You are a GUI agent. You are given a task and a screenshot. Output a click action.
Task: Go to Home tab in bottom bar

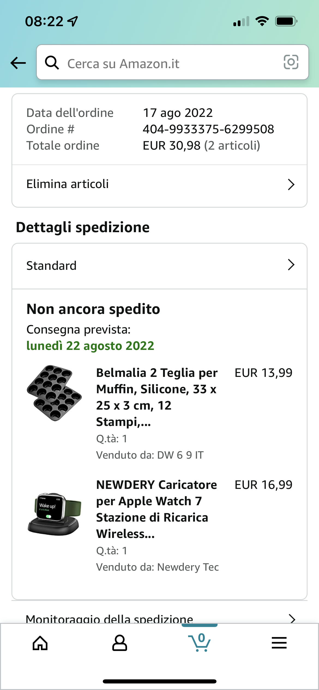click(x=40, y=643)
